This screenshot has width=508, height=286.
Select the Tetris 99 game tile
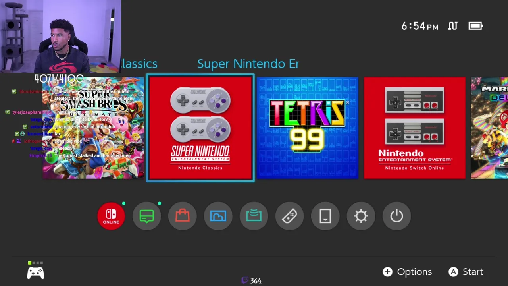[308, 128]
